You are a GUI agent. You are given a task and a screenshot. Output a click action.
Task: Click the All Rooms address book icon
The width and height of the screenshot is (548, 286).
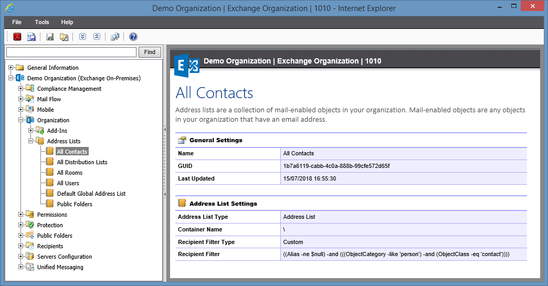50,172
